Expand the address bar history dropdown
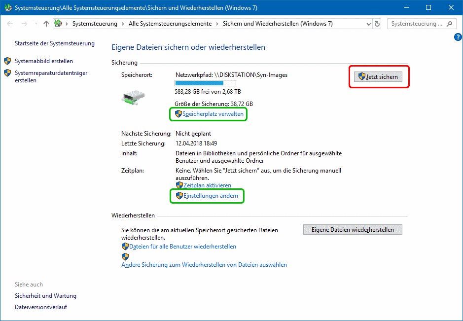 [368, 24]
